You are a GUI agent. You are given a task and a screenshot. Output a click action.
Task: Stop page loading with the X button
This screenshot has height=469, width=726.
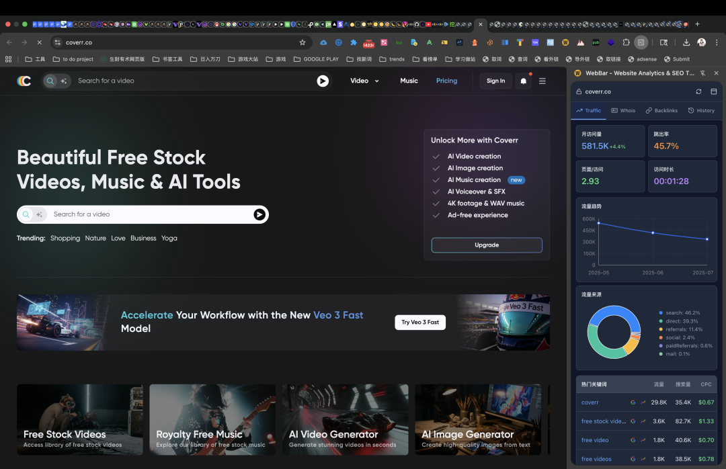[x=40, y=42]
